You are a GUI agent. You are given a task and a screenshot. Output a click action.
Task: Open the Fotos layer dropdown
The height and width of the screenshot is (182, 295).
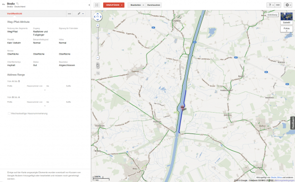(286, 29)
